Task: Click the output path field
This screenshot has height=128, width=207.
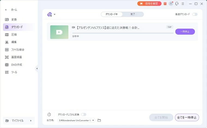Action: [x=75, y=120]
